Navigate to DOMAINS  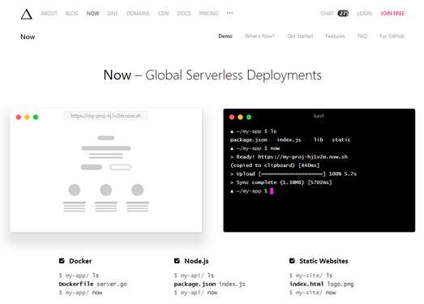tap(138, 13)
